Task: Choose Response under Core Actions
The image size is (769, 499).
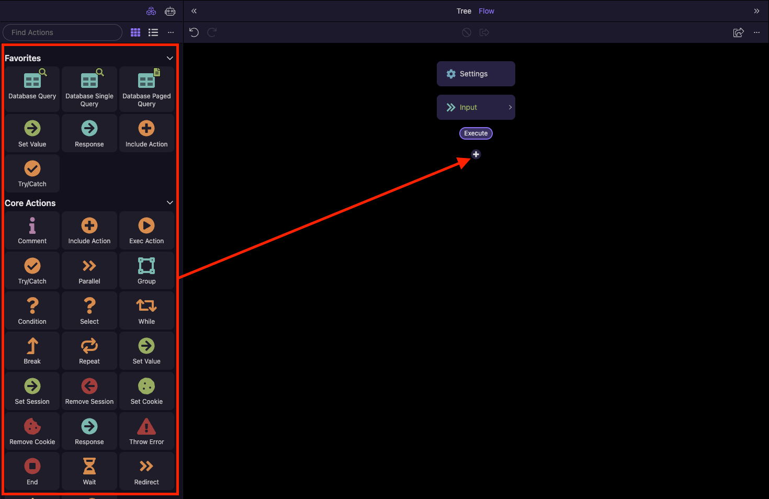Action: [x=89, y=431]
